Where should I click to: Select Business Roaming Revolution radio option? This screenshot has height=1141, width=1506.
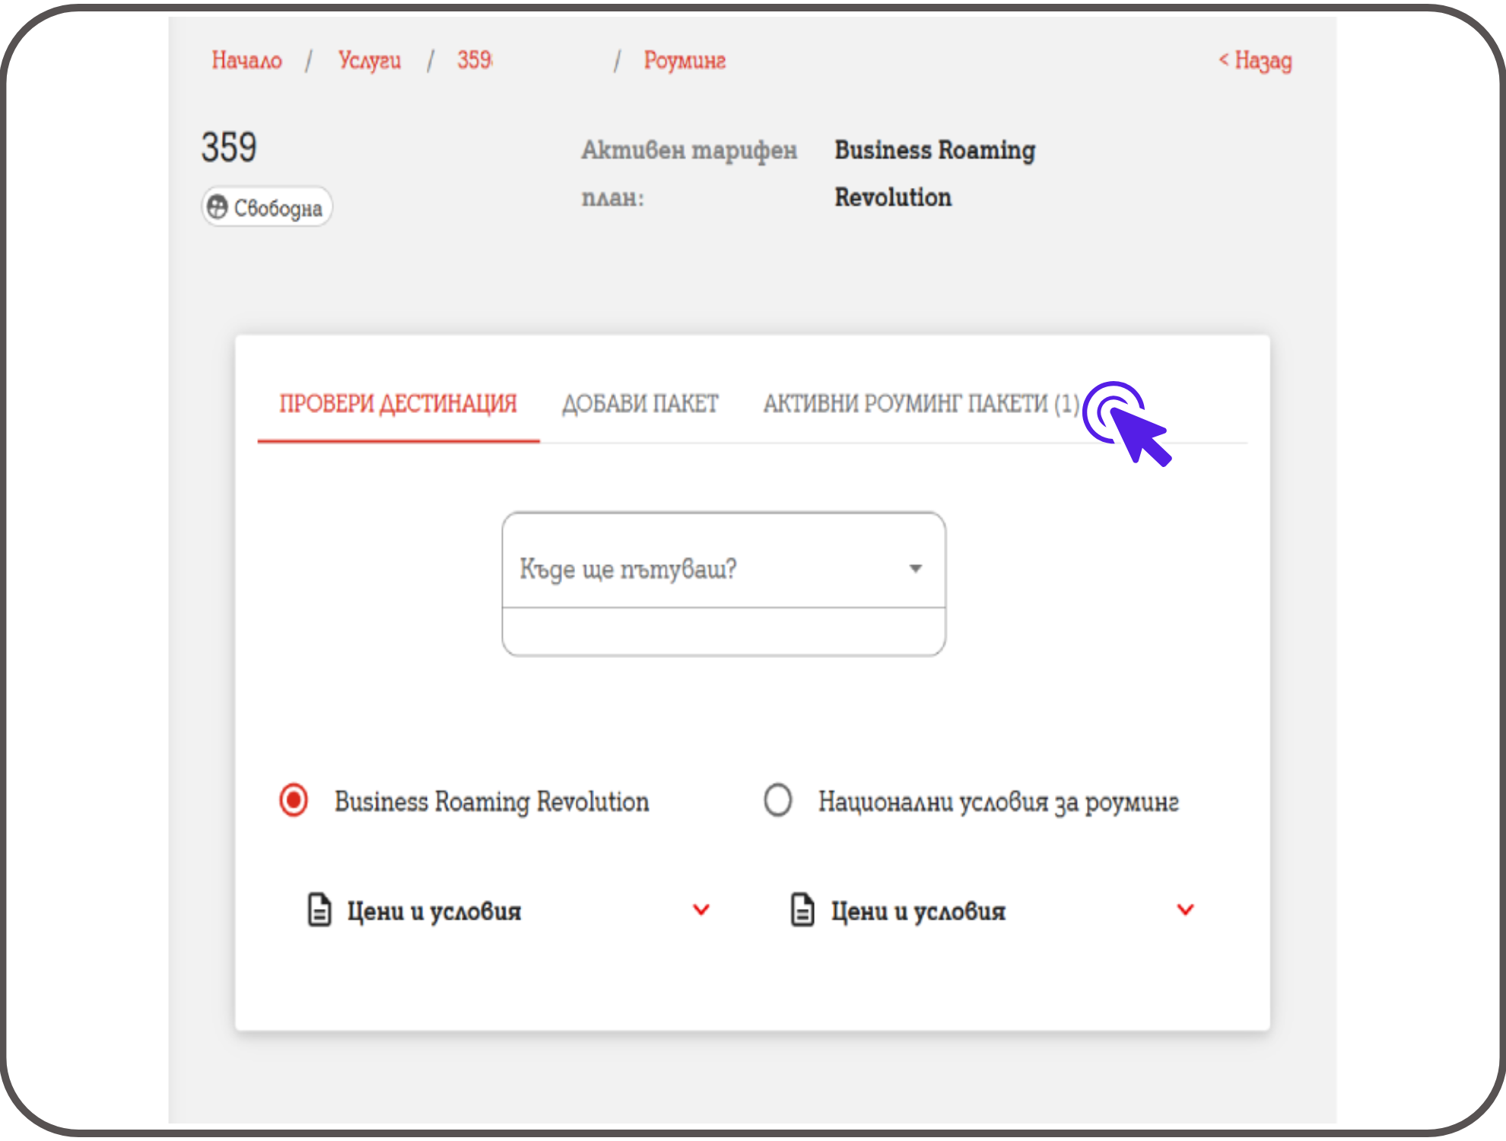click(x=294, y=800)
